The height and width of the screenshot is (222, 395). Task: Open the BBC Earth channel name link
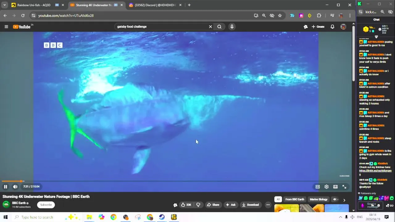pyautogui.click(x=19, y=203)
